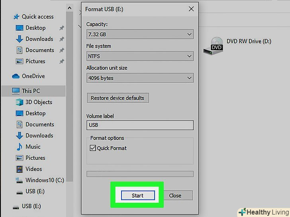
Task: Click the navigation pane scroll-up arrow
Action: (70, 8)
